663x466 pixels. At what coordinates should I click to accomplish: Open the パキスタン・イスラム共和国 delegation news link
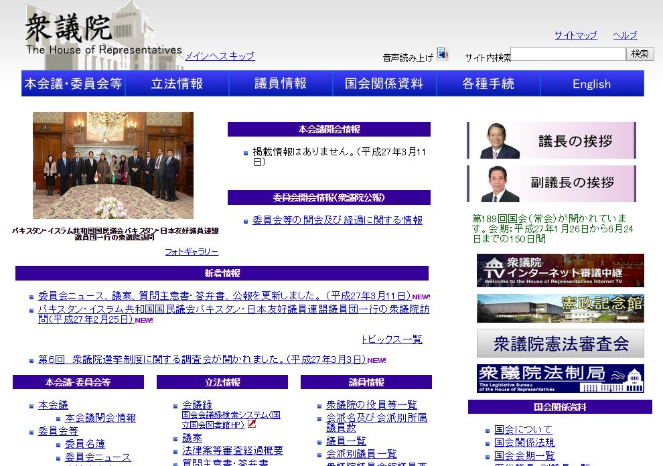coord(234,314)
